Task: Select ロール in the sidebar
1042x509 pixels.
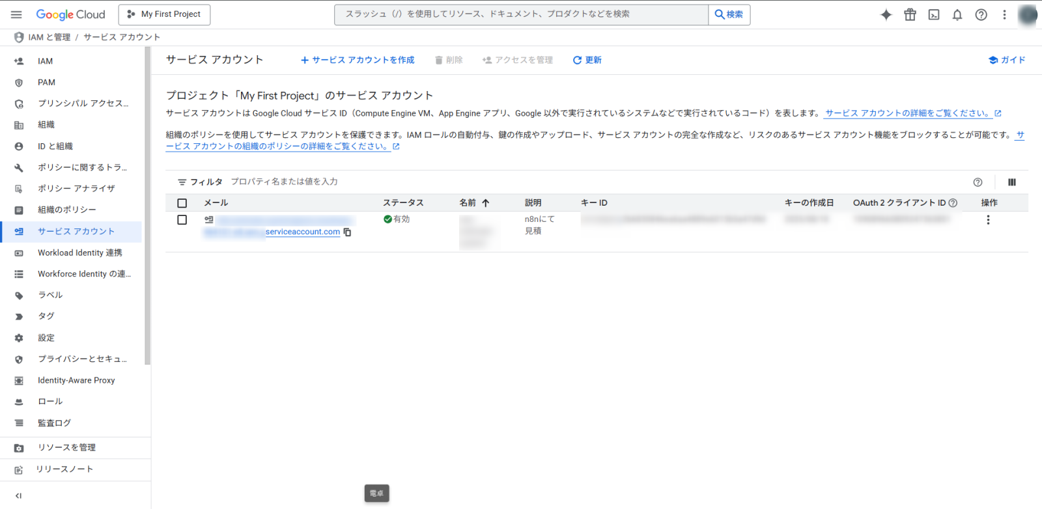Action: [50, 402]
